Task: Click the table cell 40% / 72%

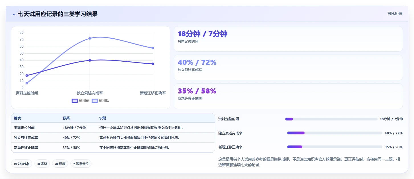Action: (71, 138)
